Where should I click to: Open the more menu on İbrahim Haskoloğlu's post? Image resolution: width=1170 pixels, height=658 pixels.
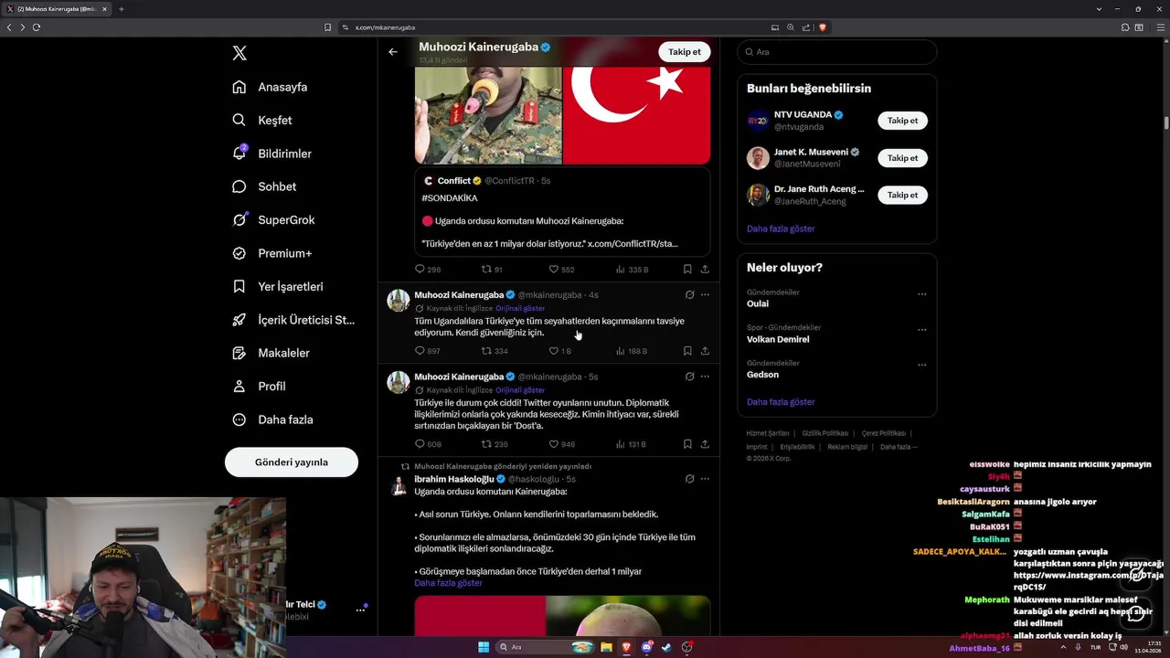[705, 479]
